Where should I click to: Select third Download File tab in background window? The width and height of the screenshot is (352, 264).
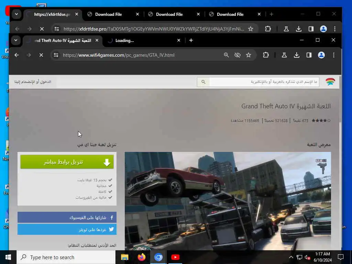point(235,14)
